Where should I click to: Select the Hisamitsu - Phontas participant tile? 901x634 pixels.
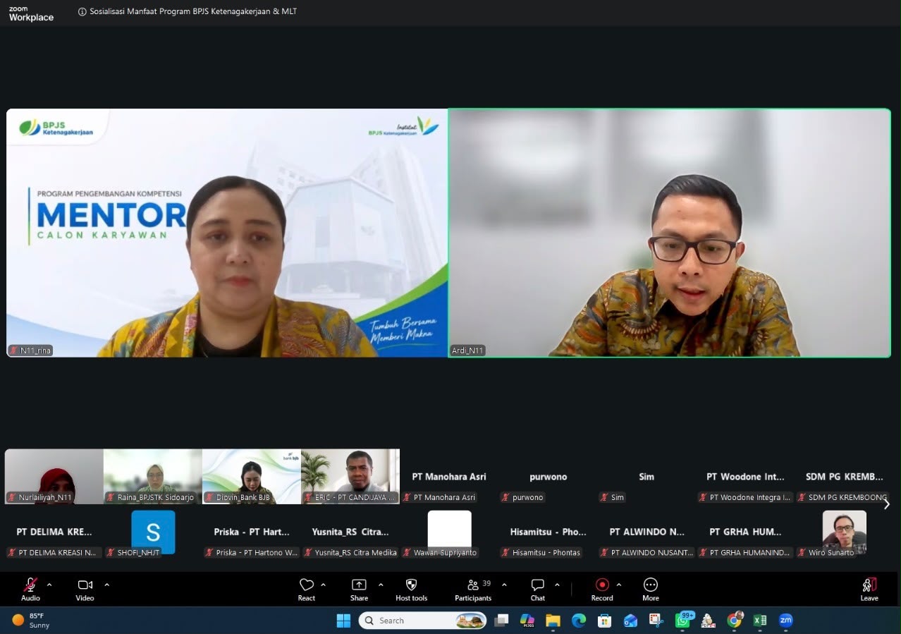pos(548,532)
